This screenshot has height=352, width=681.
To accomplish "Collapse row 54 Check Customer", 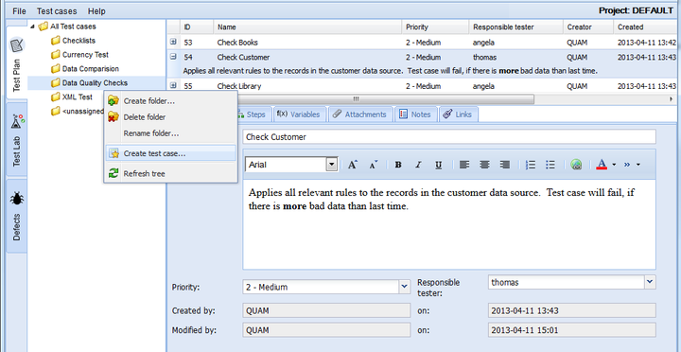I will [x=173, y=57].
